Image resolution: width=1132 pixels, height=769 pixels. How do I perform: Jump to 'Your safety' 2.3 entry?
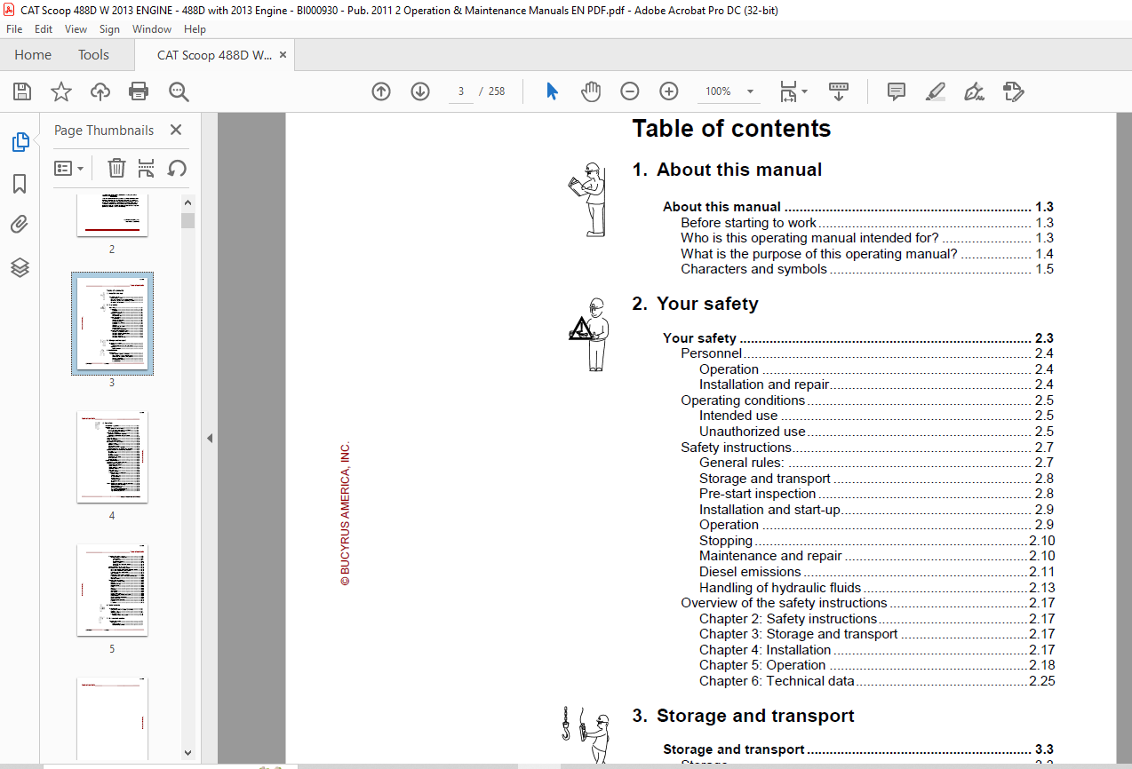pos(858,338)
